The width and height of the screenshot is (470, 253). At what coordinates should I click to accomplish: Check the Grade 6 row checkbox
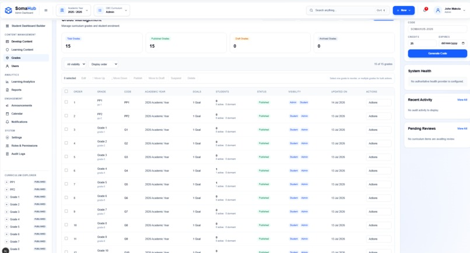click(66, 198)
